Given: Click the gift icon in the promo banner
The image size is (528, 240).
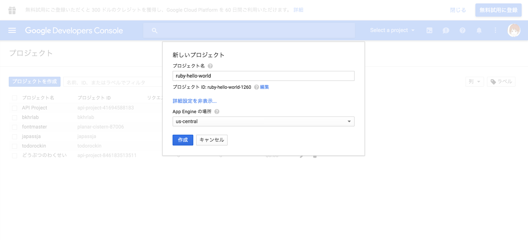Looking at the screenshot, I should [x=12, y=10].
